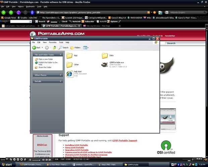
Task: Open the Back history dropdown arrow
Action: click(x=42, y=47)
